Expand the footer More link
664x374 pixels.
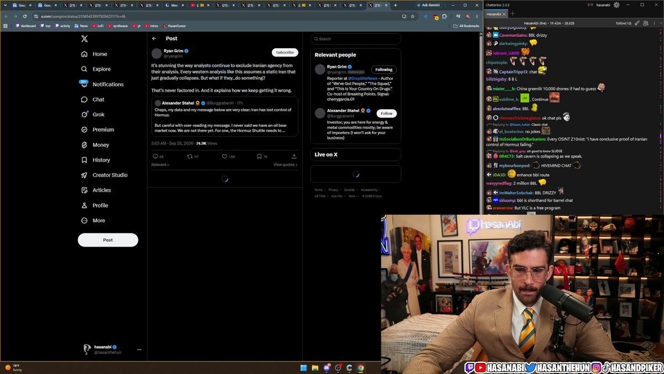point(352,196)
